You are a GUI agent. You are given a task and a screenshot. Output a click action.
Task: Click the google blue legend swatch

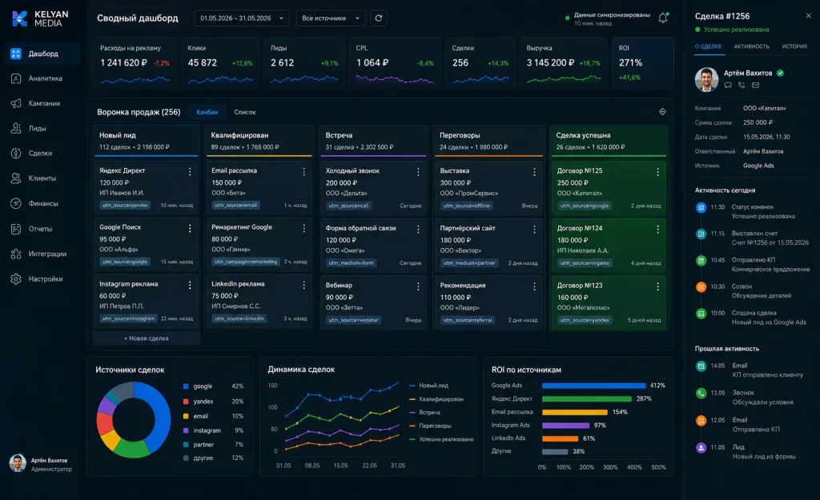click(x=186, y=386)
